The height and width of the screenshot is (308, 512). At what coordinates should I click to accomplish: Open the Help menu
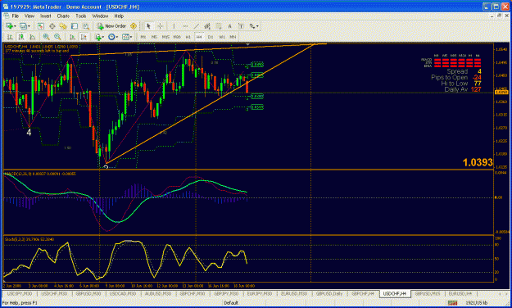click(x=119, y=16)
